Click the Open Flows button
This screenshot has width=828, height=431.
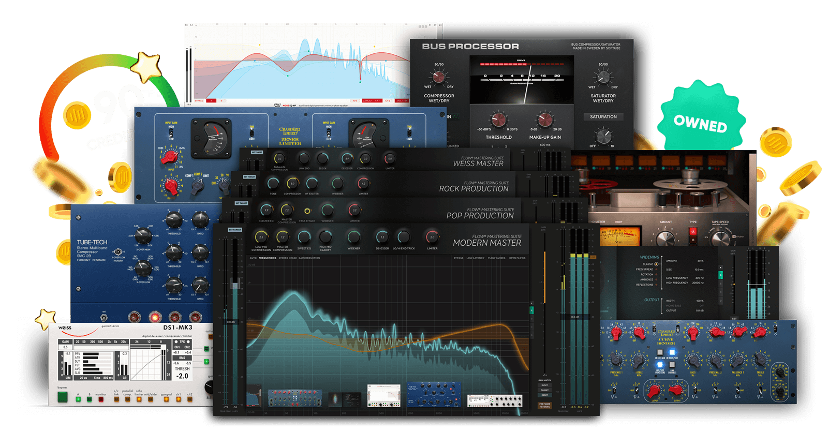click(x=517, y=258)
